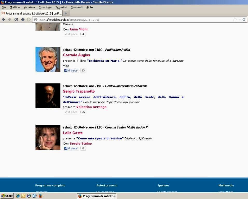
Task: Toggle 'Mi piace' under Lella Costa event
Action: 71,148
